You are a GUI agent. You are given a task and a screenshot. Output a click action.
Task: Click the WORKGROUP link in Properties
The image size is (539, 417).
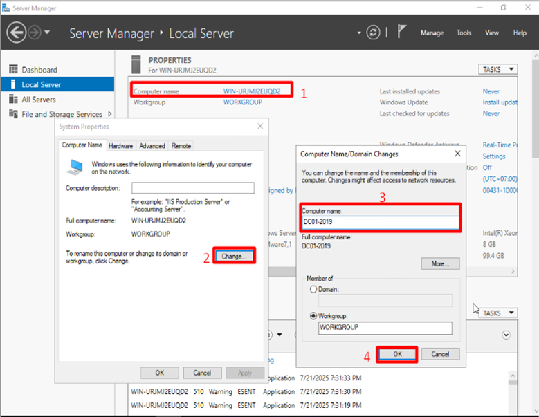point(242,102)
